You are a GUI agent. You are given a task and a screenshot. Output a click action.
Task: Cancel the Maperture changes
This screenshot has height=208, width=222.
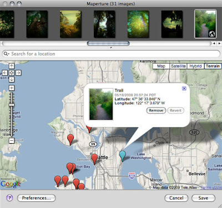pyautogui.click(x=176, y=198)
